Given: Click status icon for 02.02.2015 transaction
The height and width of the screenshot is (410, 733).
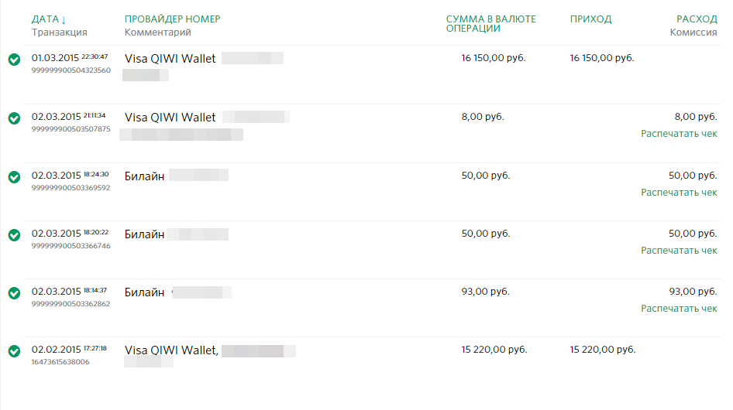Looking at the screenshot, I should click(14, 351).
